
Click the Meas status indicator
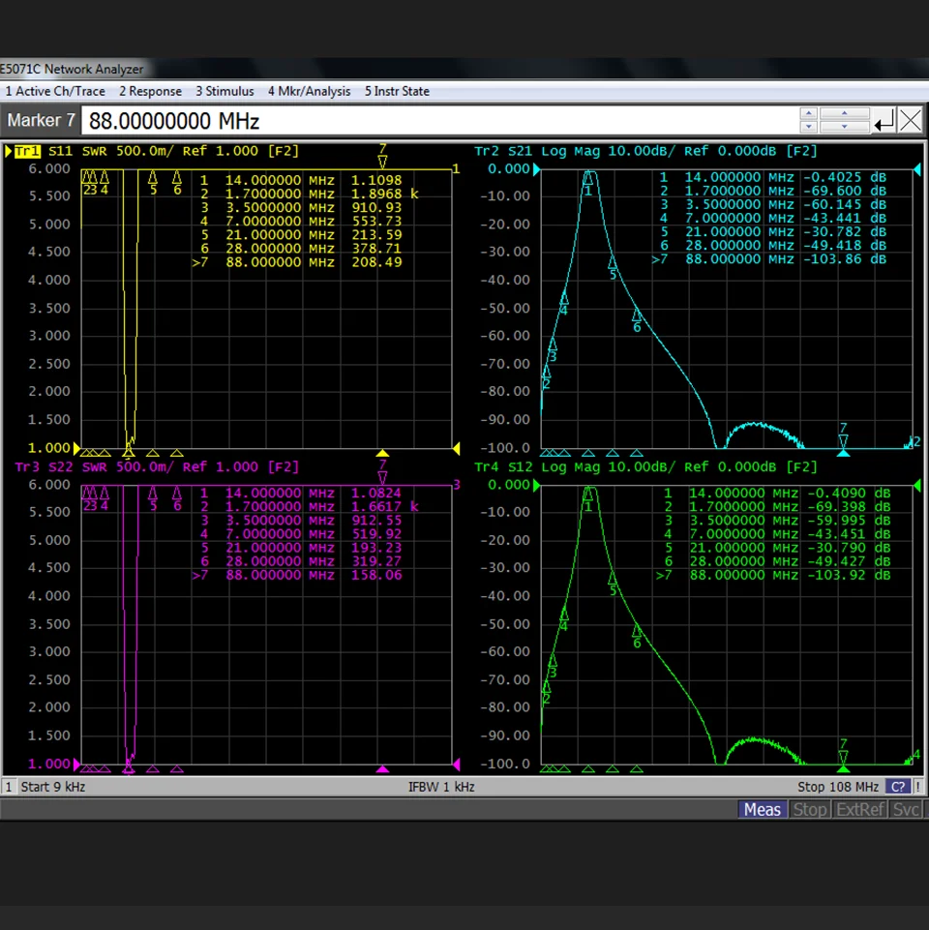pyautogui.click(x=763, y=810)
